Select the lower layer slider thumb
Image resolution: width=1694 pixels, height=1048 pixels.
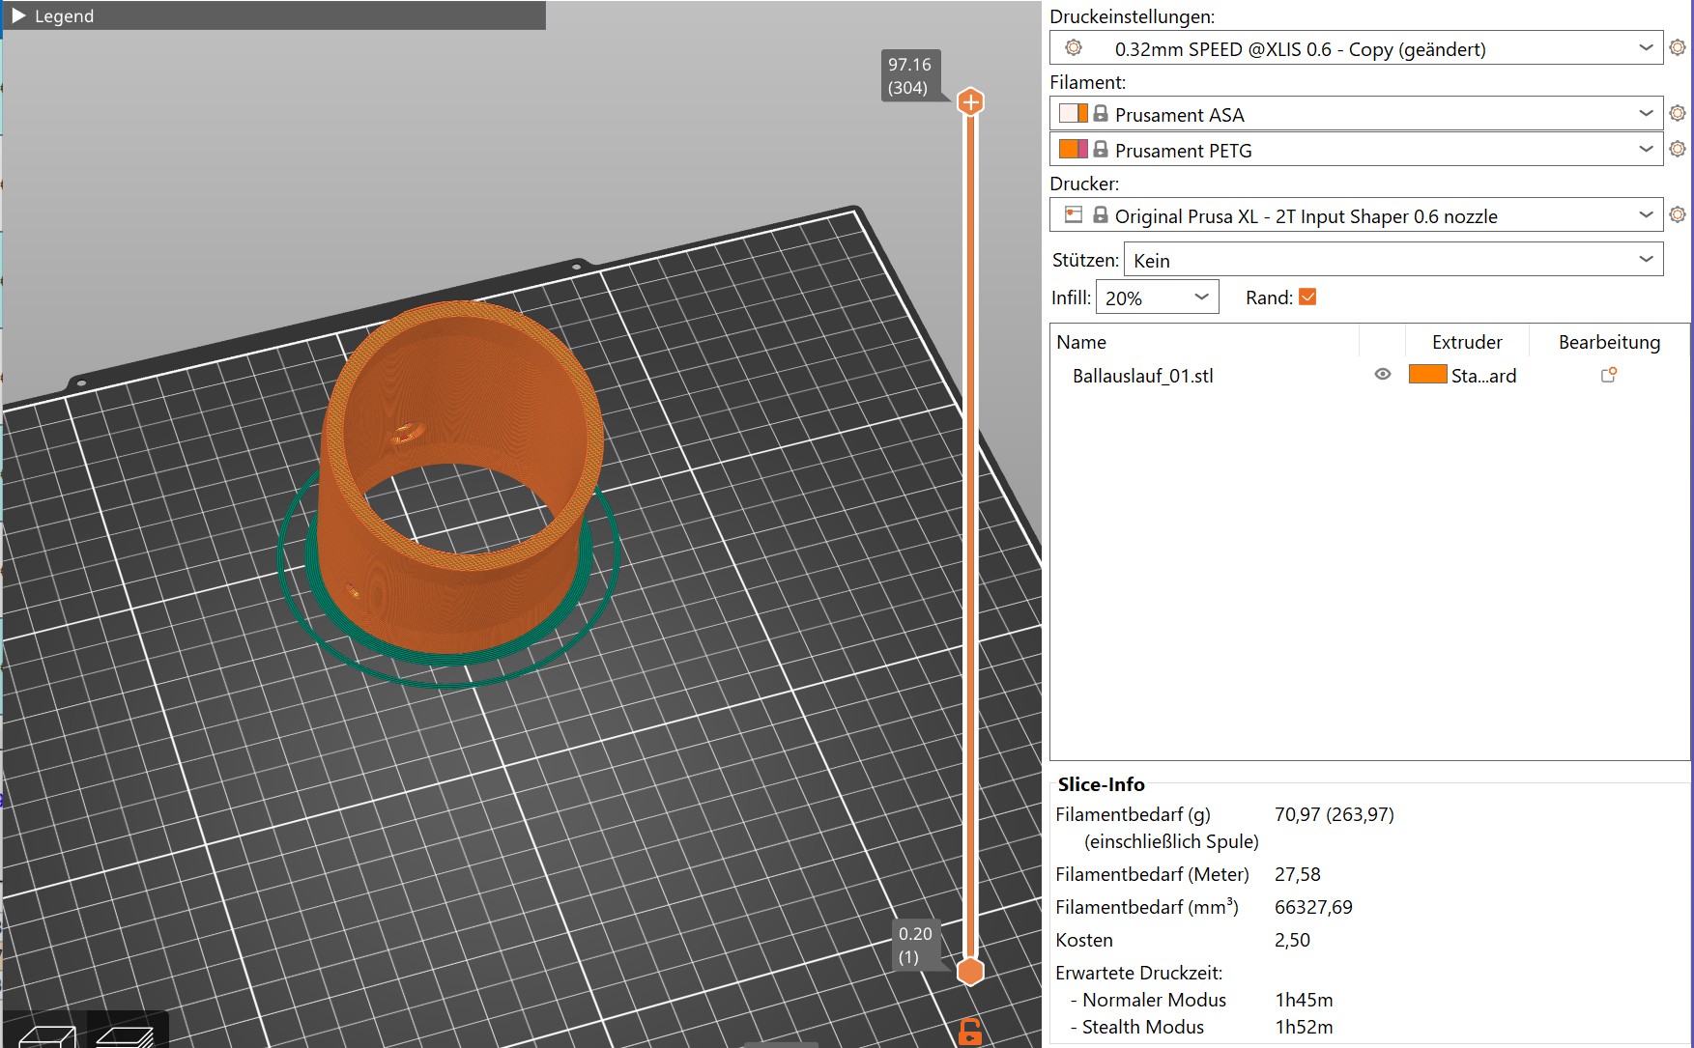click(x=970, y=972)
